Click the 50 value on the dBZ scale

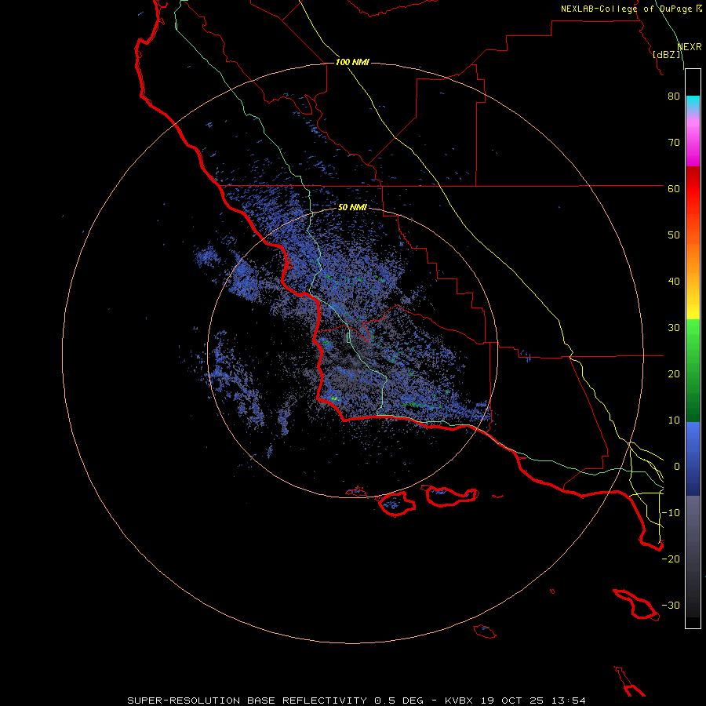click(674, 235)
